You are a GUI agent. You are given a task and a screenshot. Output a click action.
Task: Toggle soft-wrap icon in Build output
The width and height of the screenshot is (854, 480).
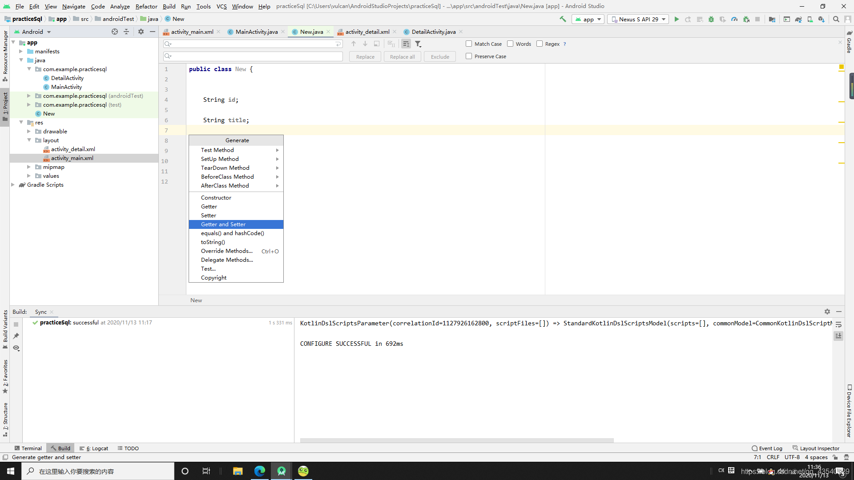[838, 324]
